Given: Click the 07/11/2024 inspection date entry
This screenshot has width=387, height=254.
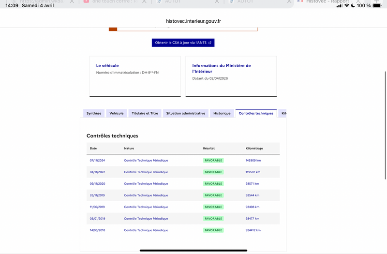Looking at the screenshot, I should pyautogui.click(x=97, y=160).
